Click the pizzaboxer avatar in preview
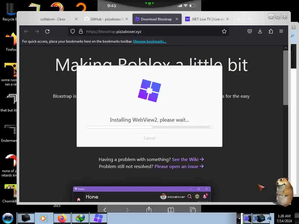This screenshot has height=224, width=299. pyautogui.click(x=163, y=196)
